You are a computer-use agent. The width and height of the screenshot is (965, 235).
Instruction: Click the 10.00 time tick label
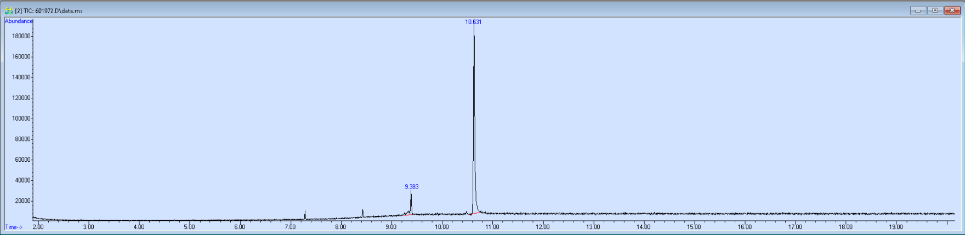pyautogui.click(x=441, y=227)
